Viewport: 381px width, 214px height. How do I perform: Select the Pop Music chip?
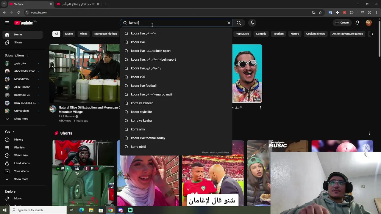(242, 34)
